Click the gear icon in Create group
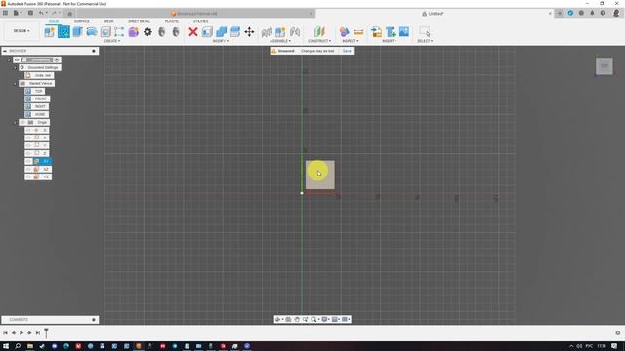625x351 pixels. [x=147, y=32]
